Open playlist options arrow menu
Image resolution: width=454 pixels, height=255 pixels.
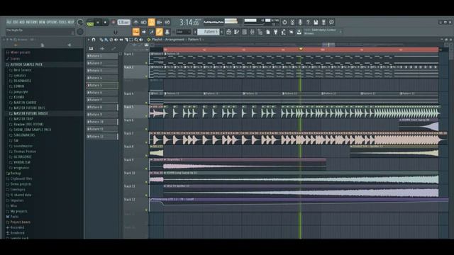point(89,40)
